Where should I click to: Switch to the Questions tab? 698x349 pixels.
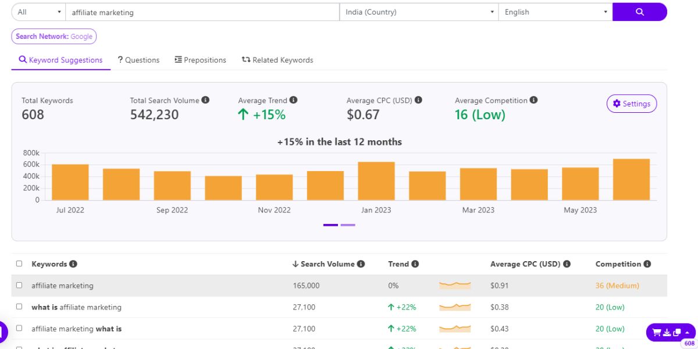pos(138,60)
